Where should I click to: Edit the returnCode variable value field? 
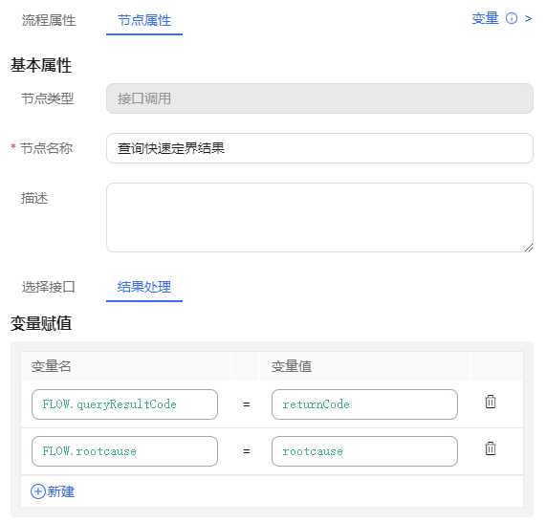[x=364, y=404]
